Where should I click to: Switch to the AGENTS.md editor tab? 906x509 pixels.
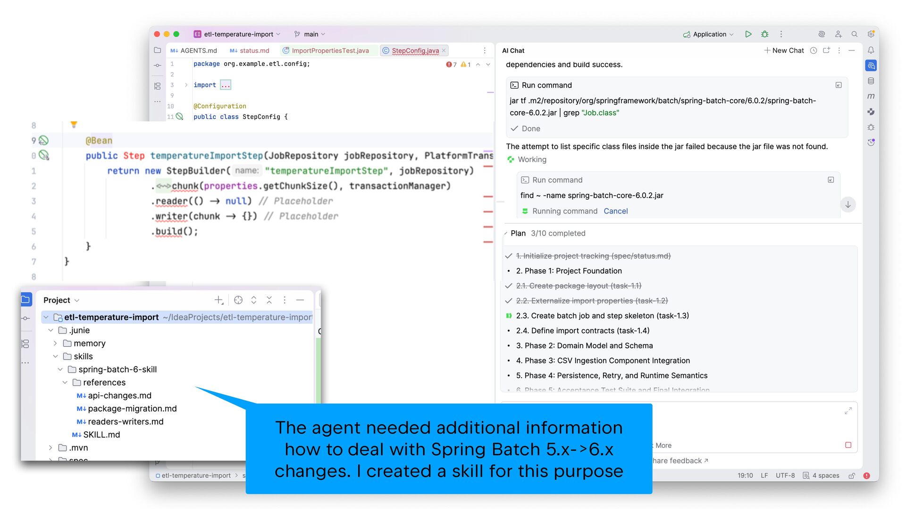pos(198,50)
